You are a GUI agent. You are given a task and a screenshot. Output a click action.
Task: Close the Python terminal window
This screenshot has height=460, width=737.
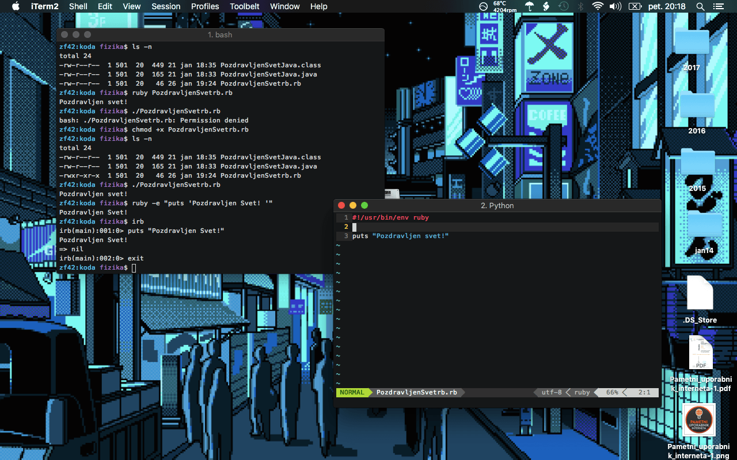click(341, 205)
